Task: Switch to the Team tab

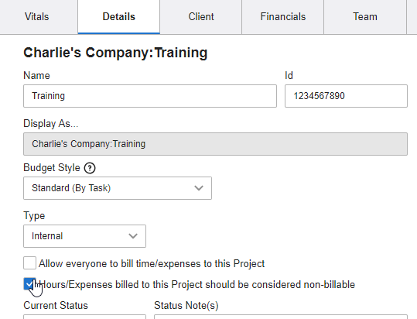Action: (x=365, y=17)
